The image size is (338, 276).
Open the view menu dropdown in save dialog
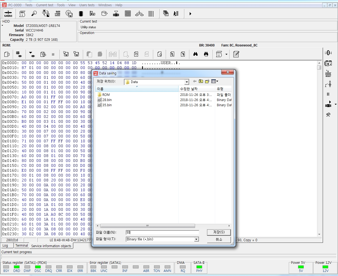(x=215, y=81)
